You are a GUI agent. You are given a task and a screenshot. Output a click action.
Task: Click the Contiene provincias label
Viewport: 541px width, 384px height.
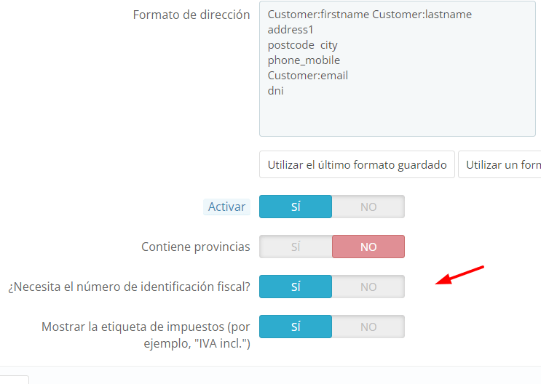coord(196,247)
